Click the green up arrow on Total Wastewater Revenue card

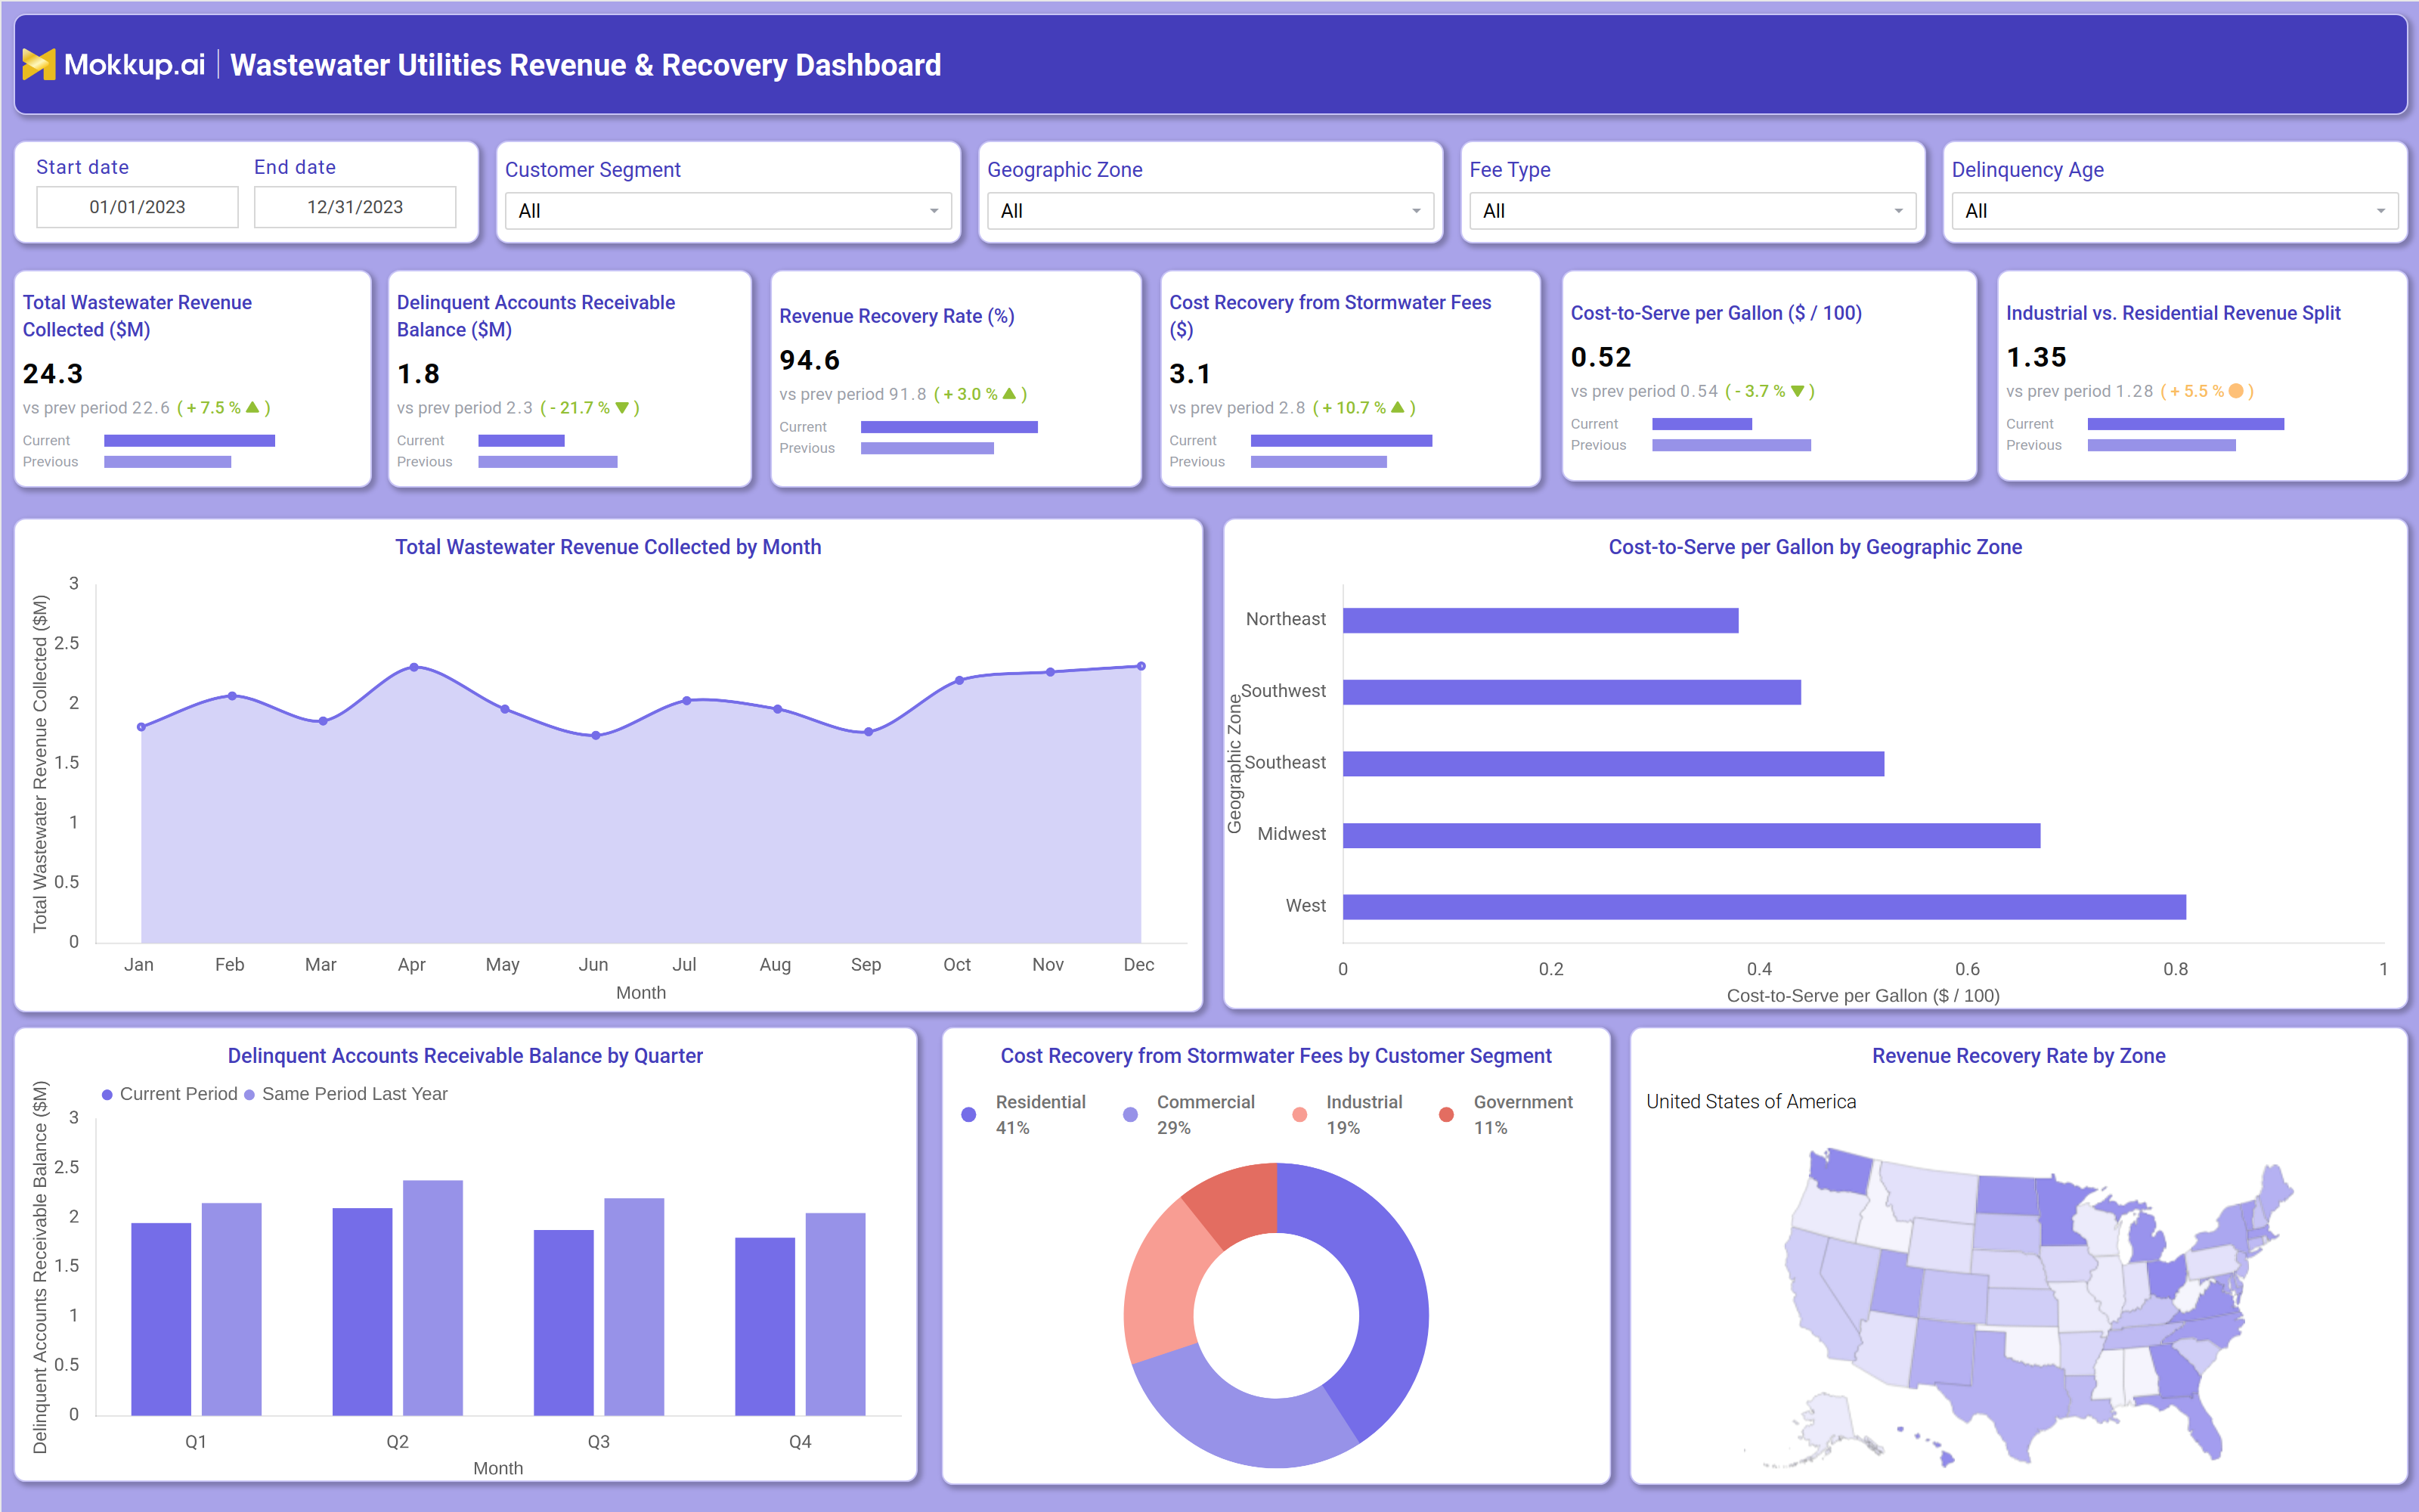252,408
